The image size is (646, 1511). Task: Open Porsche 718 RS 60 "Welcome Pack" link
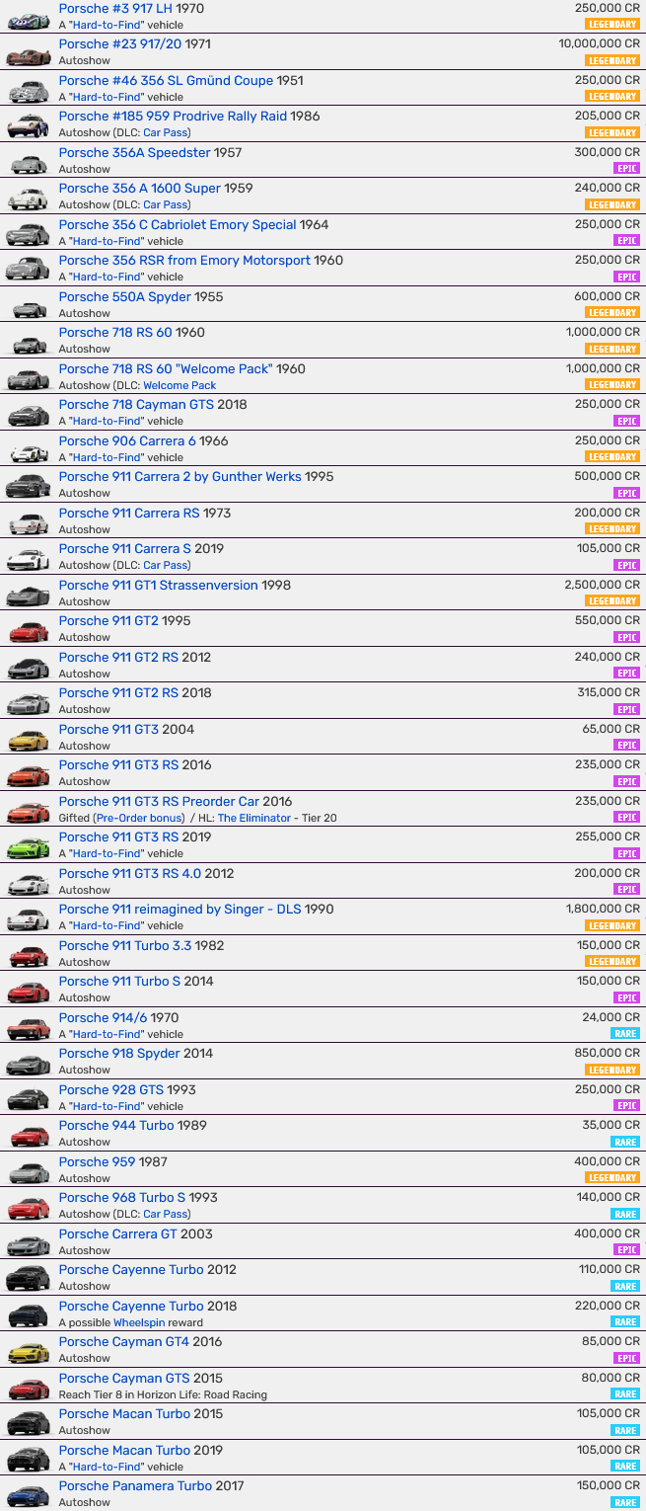coord(165,368)
